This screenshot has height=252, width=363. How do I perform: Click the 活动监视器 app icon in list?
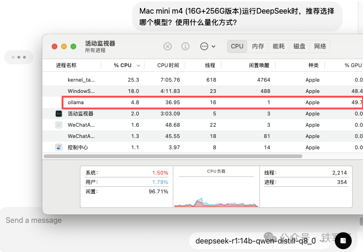(x=59, y=114)
